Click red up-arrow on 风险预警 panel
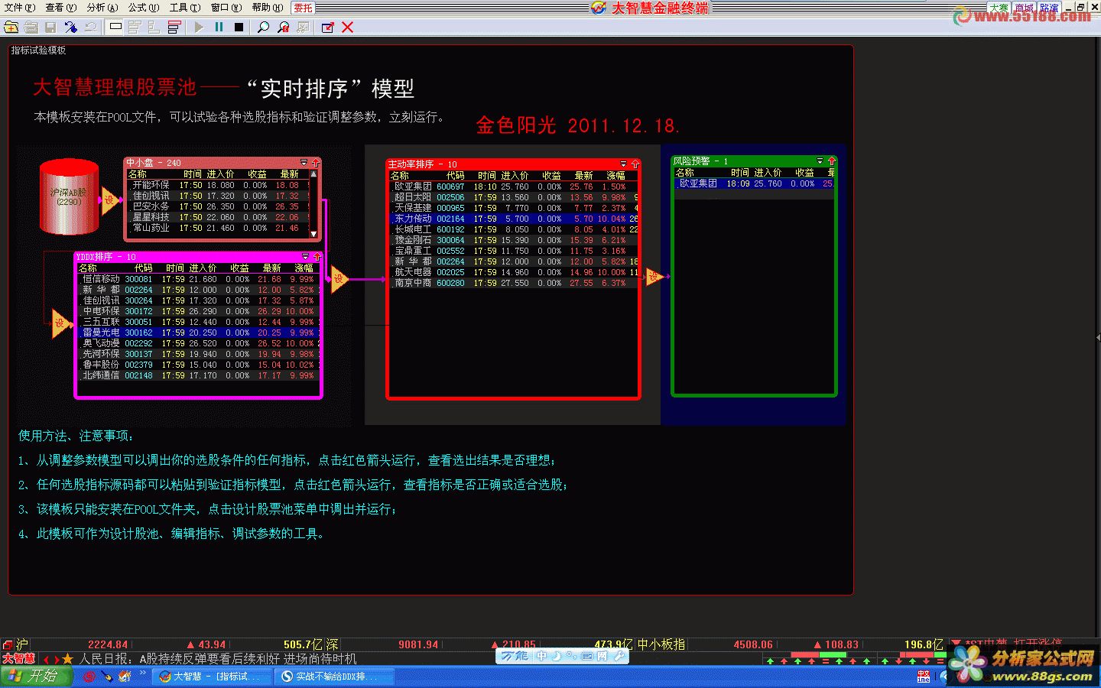Image resolution: width=1101 pixels, height=688 pixels. click(832, 161)
